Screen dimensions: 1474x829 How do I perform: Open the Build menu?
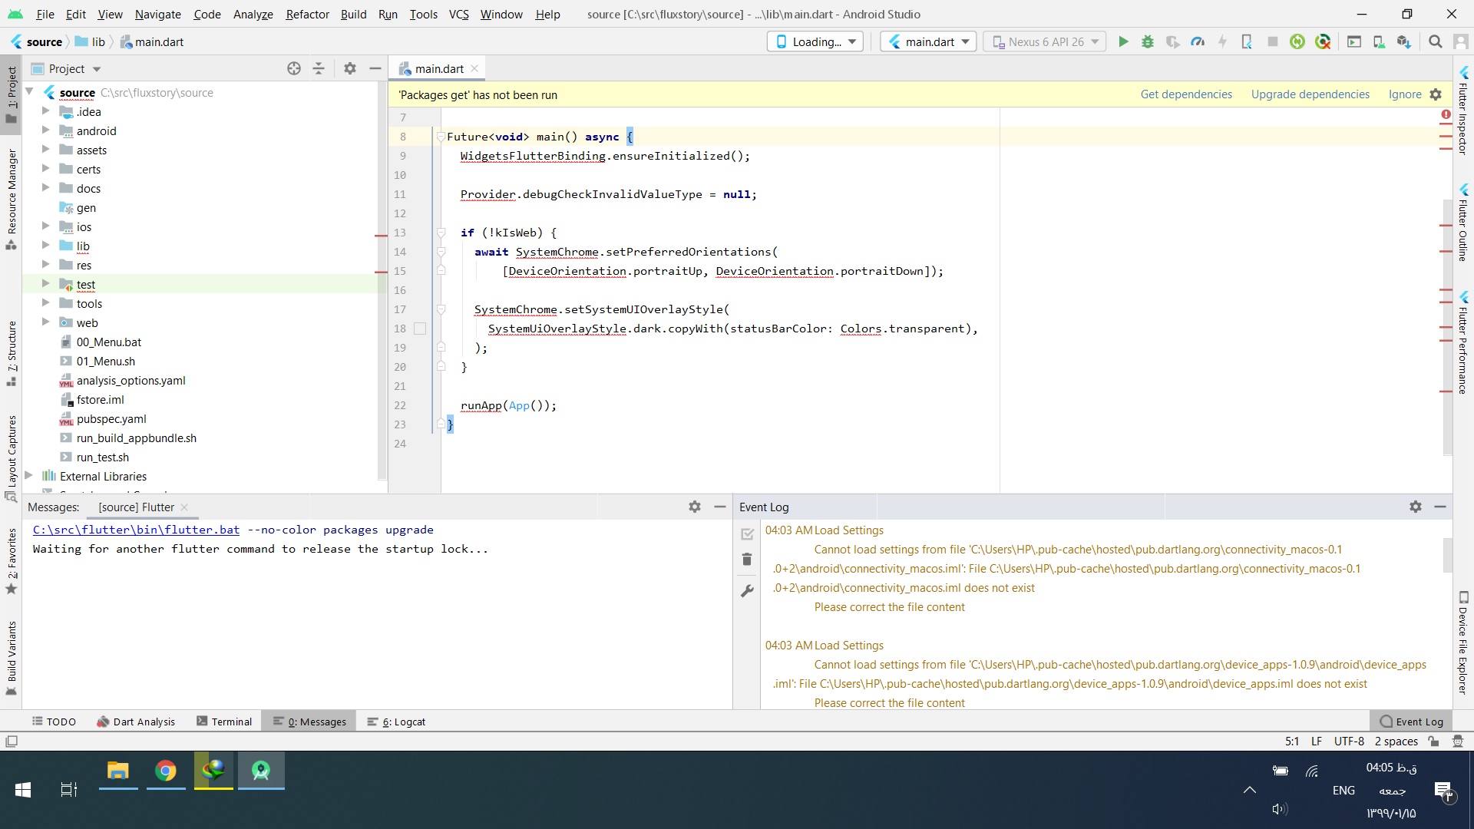point(353,14)
